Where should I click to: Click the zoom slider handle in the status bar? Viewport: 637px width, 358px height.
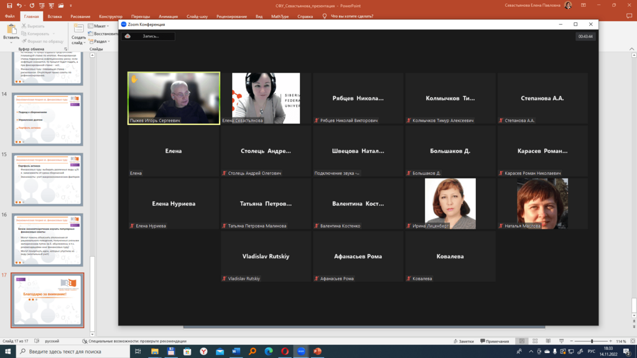[592, 341]
